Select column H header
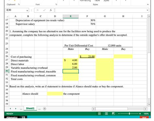The height and width of the screenshot is (121, 154). pyautogui.click(x=123, y=16)
